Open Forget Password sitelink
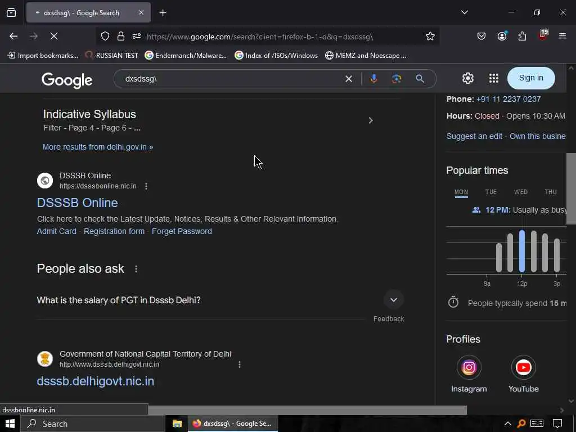The height and width of the screenshot is (432, 576). pos(182,231)
